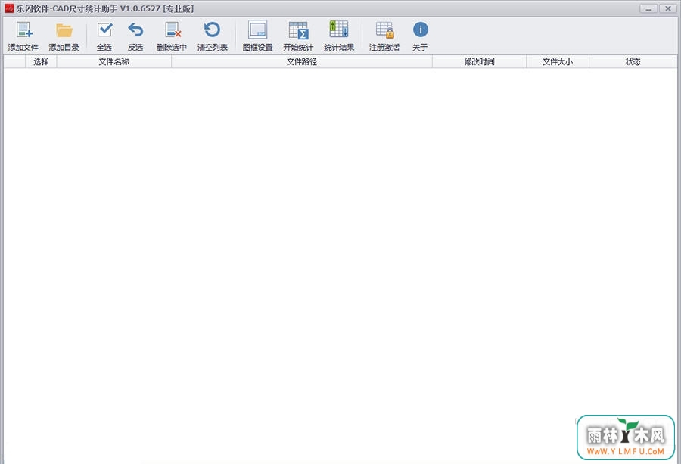The width and height of the screenshot is (681, 464).
Task: Remove checked items via 删除选中 icon
Action: (173, 30)
